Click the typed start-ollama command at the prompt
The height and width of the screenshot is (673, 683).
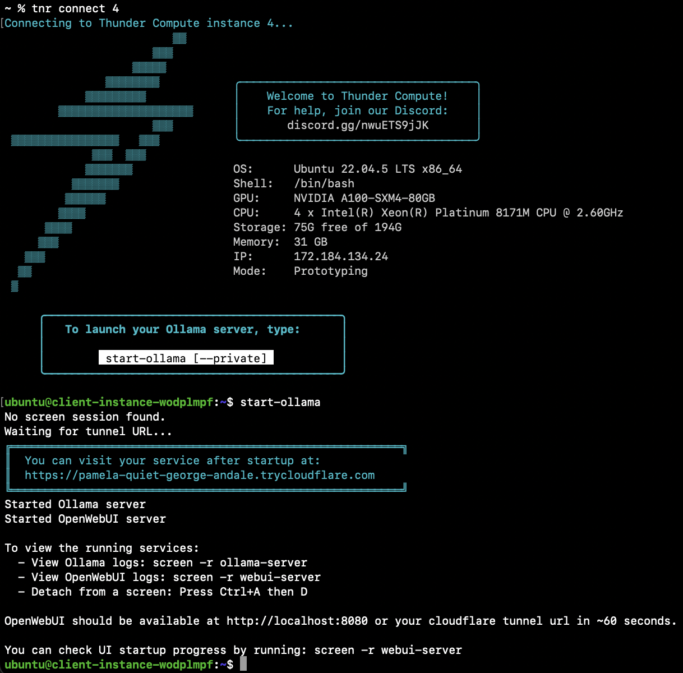[280, 402]
